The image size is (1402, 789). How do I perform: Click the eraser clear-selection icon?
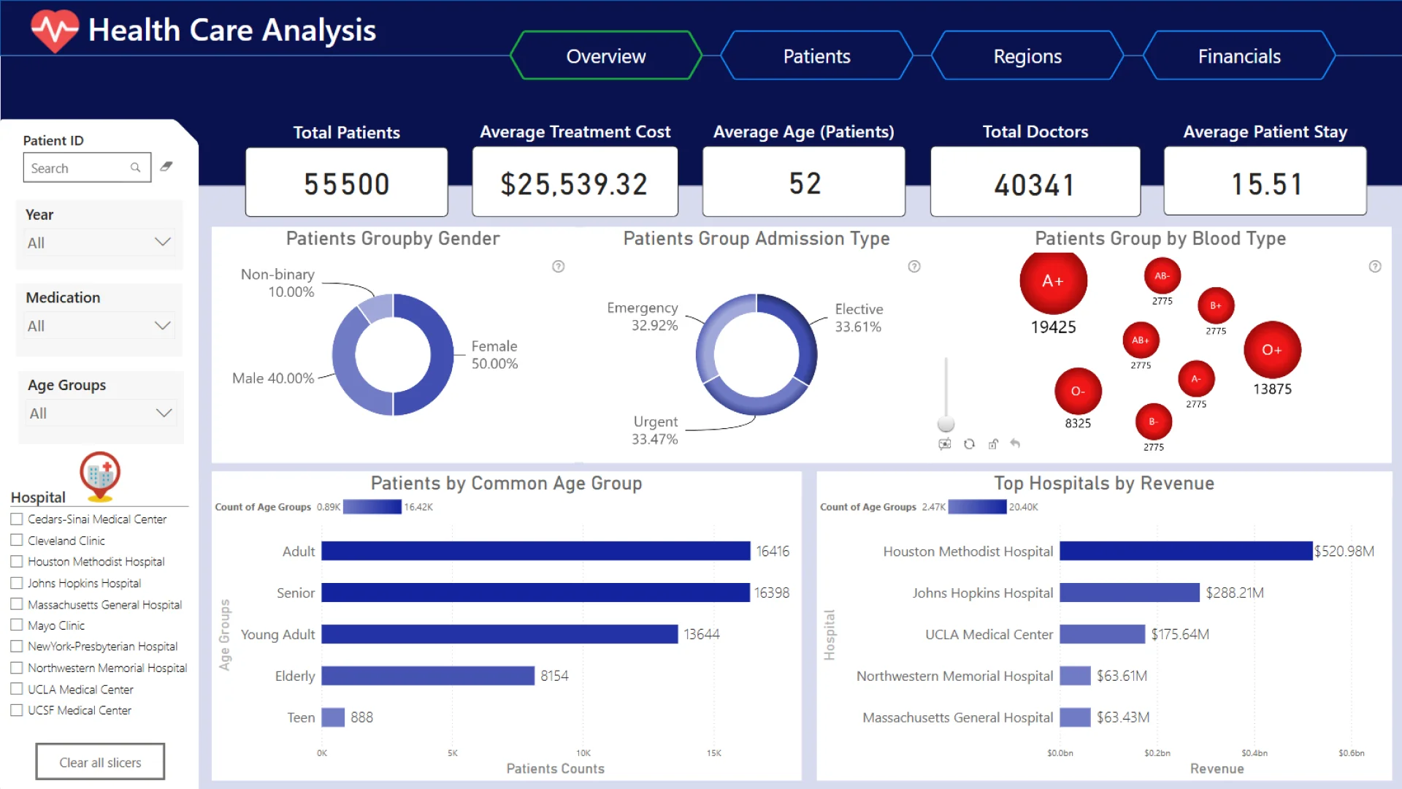point(166,167)
